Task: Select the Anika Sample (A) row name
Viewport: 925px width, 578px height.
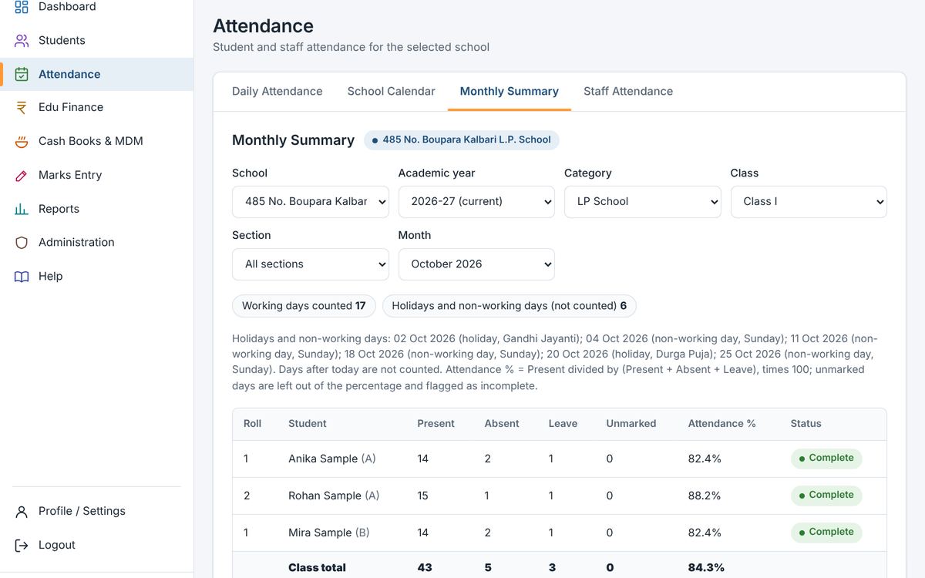Action: [x=332, y=459]
